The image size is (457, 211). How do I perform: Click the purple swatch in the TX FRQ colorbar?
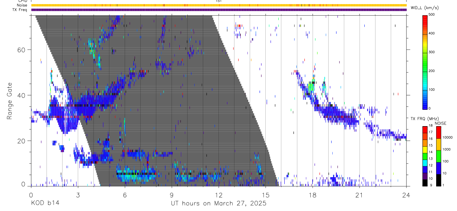[x=425, y=176]
